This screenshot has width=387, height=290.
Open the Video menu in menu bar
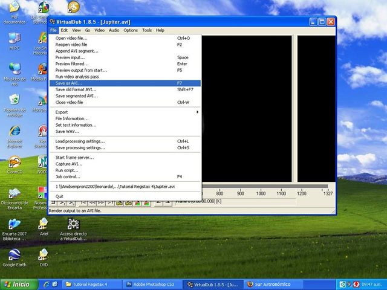pyautogui.click(x=99, y=30)
